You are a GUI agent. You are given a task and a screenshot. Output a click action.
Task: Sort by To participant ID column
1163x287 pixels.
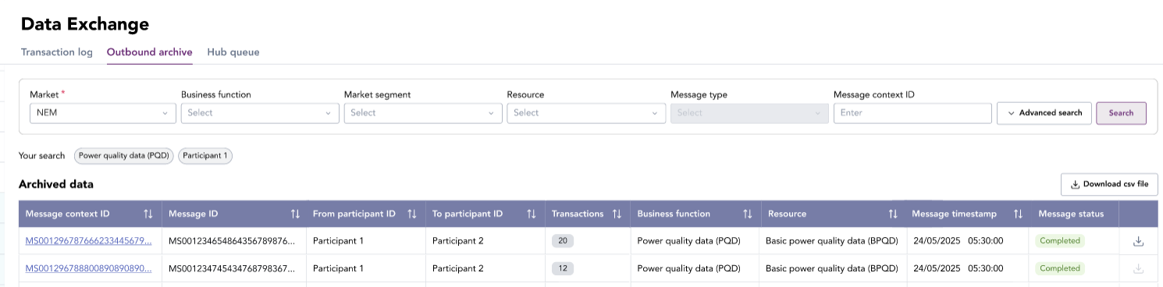click(x=532, y=214)
